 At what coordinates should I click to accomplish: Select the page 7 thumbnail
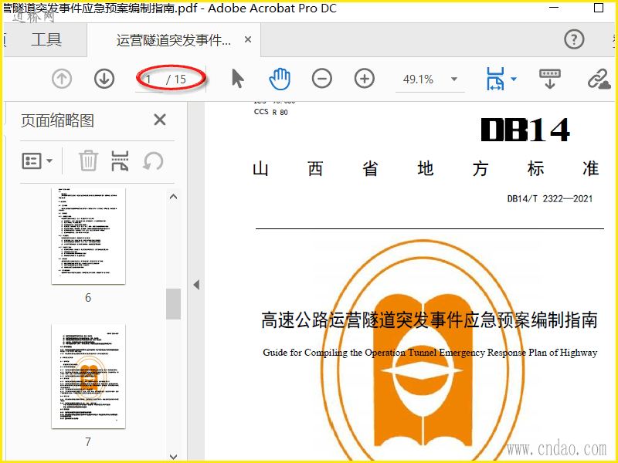pos(88,377)
